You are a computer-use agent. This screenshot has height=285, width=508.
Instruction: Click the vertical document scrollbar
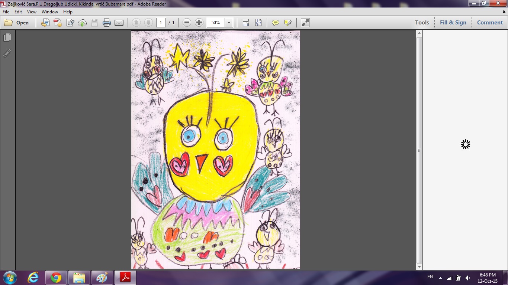tap(419, 150)
